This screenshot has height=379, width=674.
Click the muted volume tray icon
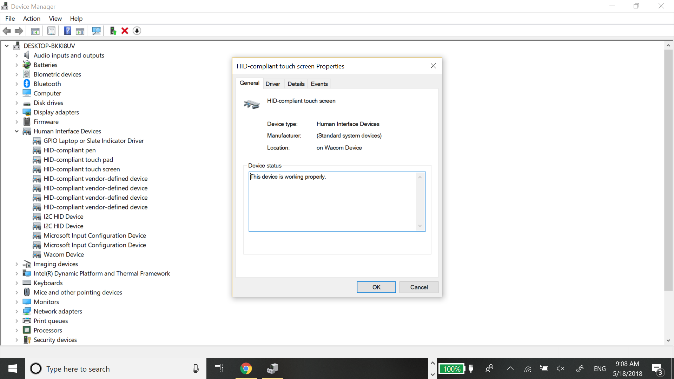(x=561, y=368)
